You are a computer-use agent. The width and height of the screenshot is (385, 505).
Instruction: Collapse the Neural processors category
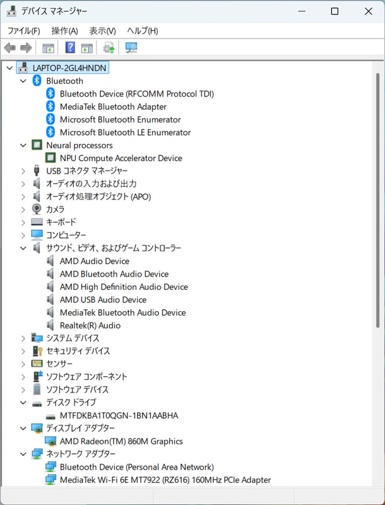point(23,145)
